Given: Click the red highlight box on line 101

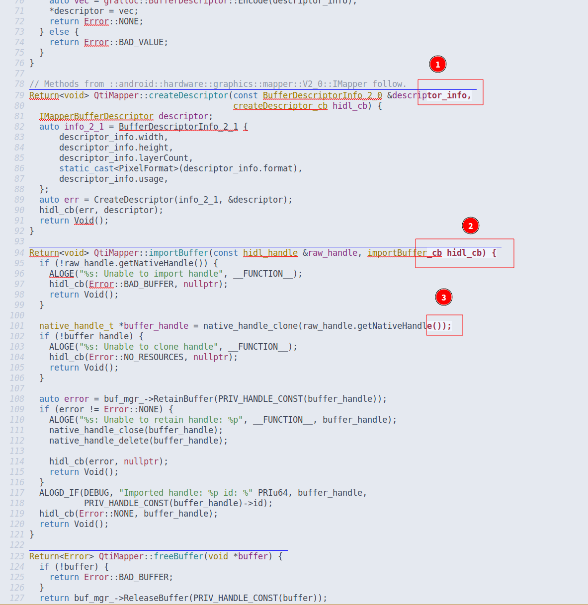Looking at the screenshot, I should coord(444,325).
